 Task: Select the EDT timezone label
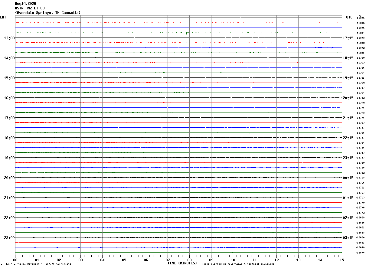(x=3, y=17)
